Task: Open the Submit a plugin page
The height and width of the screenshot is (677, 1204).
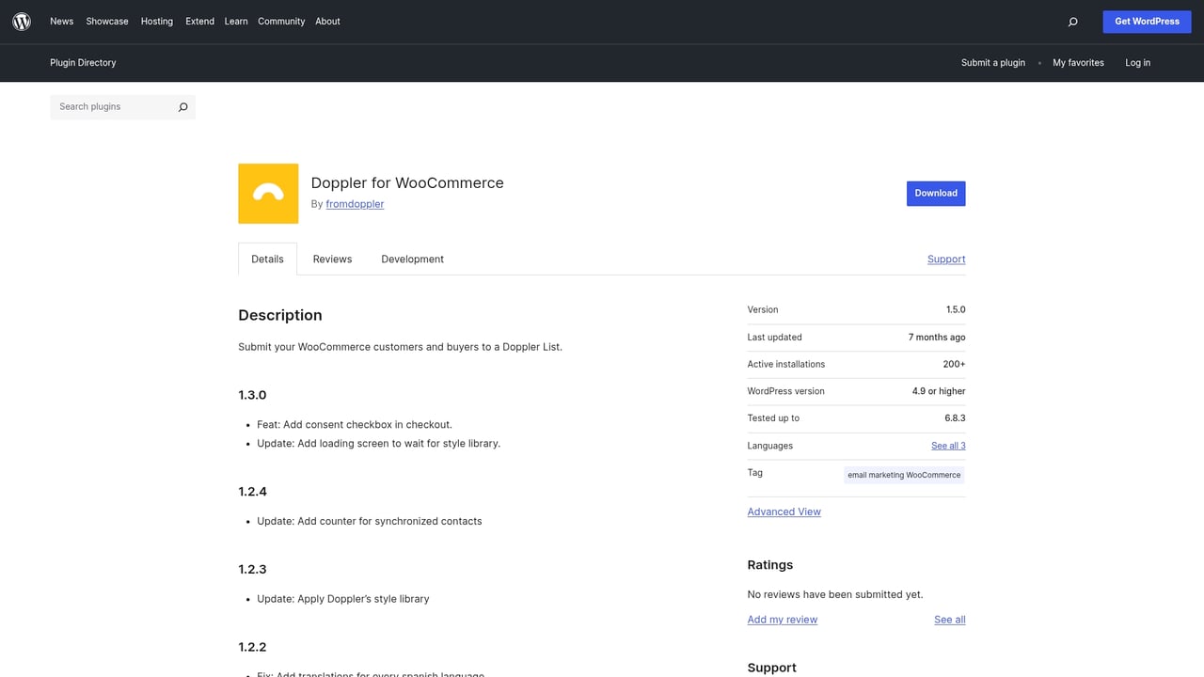Action: tap(993, 62)
